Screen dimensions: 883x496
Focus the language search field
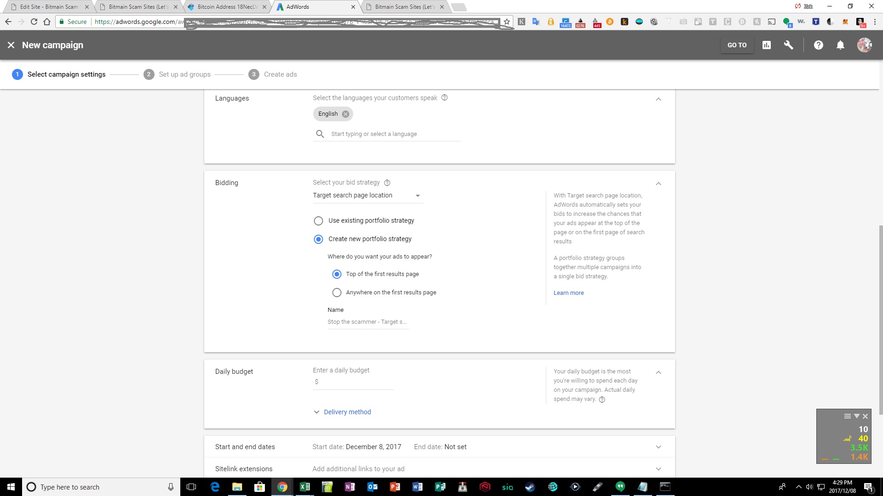point(395,134)
